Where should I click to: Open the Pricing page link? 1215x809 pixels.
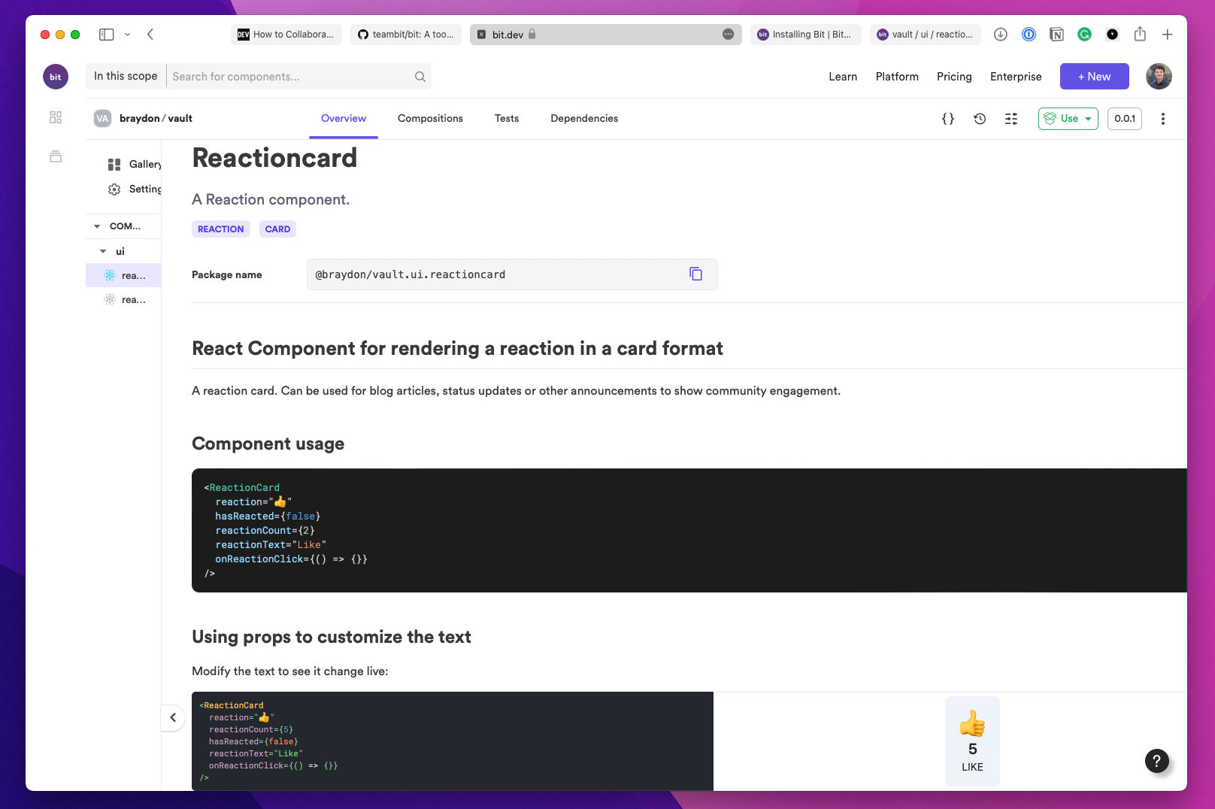tap(954, 77)
